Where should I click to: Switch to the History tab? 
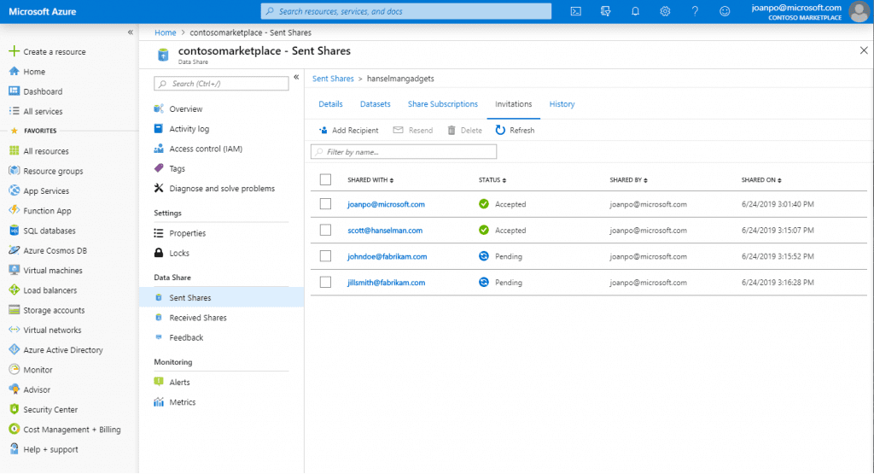click(562, 104)
